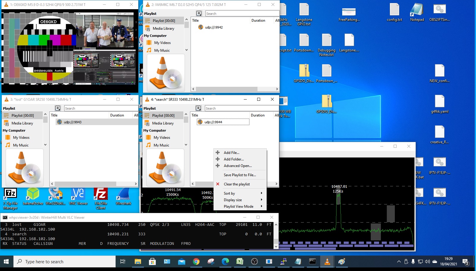Open Debugging Notes.txt desktop file
The image size is (476, 271).
pyautogui.click(x=326, y=45)
